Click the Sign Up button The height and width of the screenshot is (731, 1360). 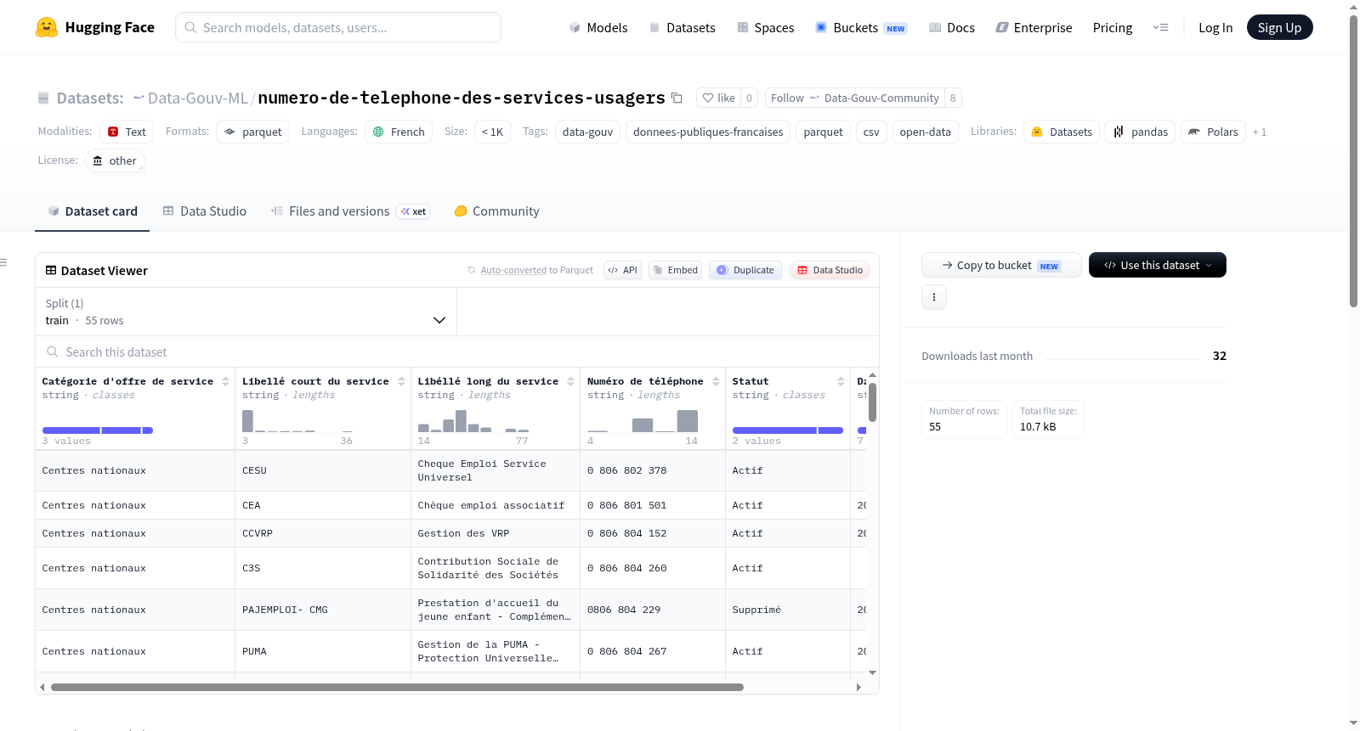click(x=1279, y=27)
